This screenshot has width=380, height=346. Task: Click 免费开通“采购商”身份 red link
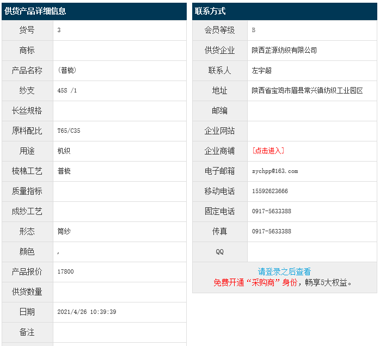[x=255, y=282]
